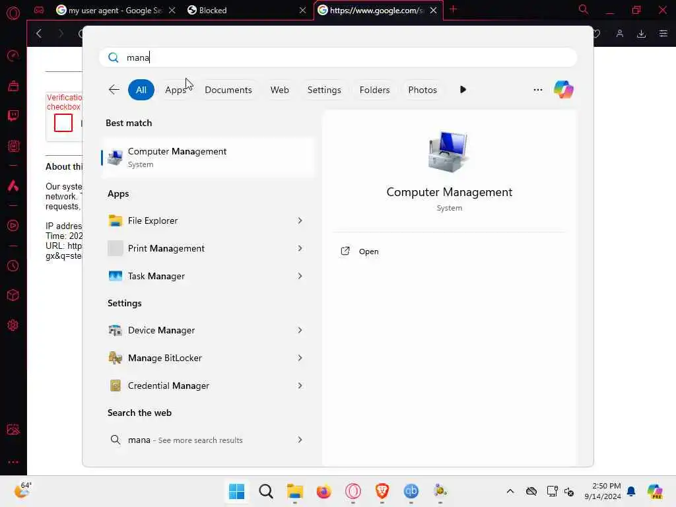Open the taskbar clock showing 2:50 PM
Image resolution: width=676 pixels, height=507 pixels.
click(603, 491)
